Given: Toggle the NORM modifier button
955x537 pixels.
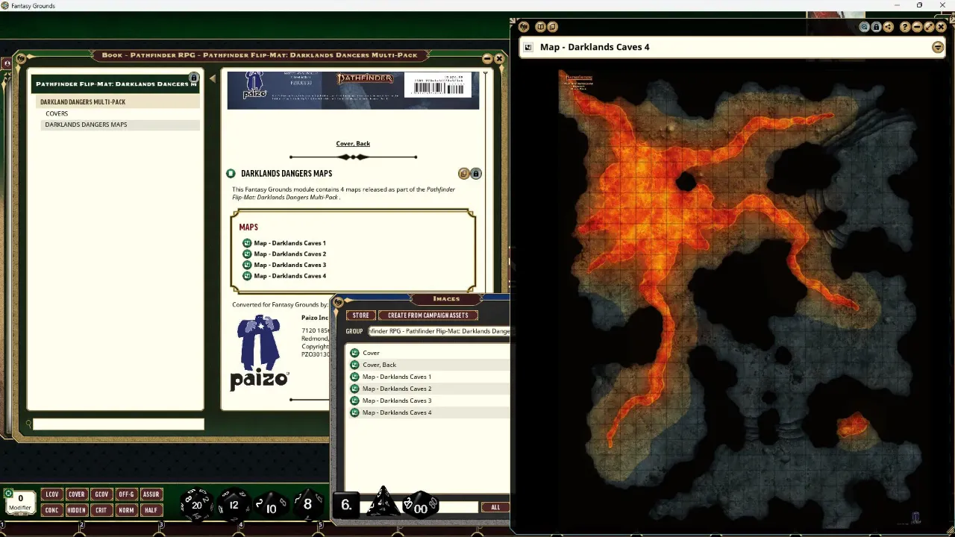Looking at the screenshot, I should click(x=126, y=510).
